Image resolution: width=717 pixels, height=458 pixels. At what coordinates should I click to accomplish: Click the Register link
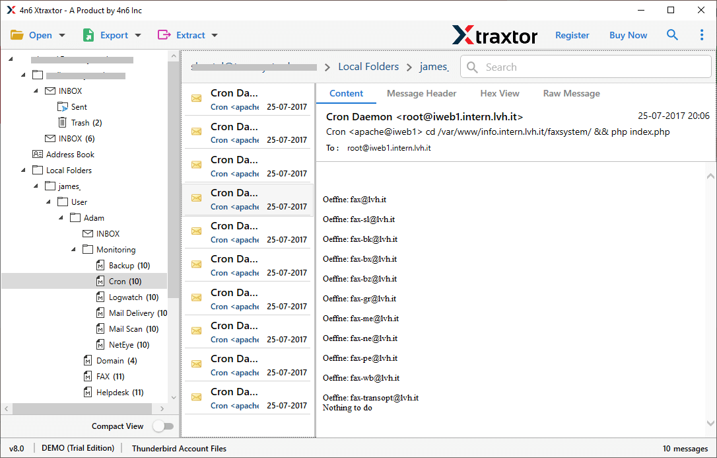(572, 34)
